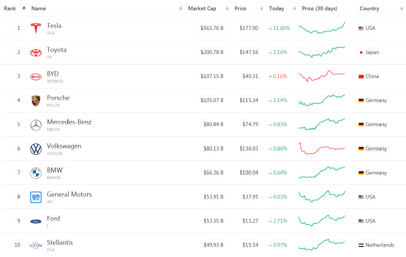Click Volkswagen's red 30-day price sparkline

(322, 148)
